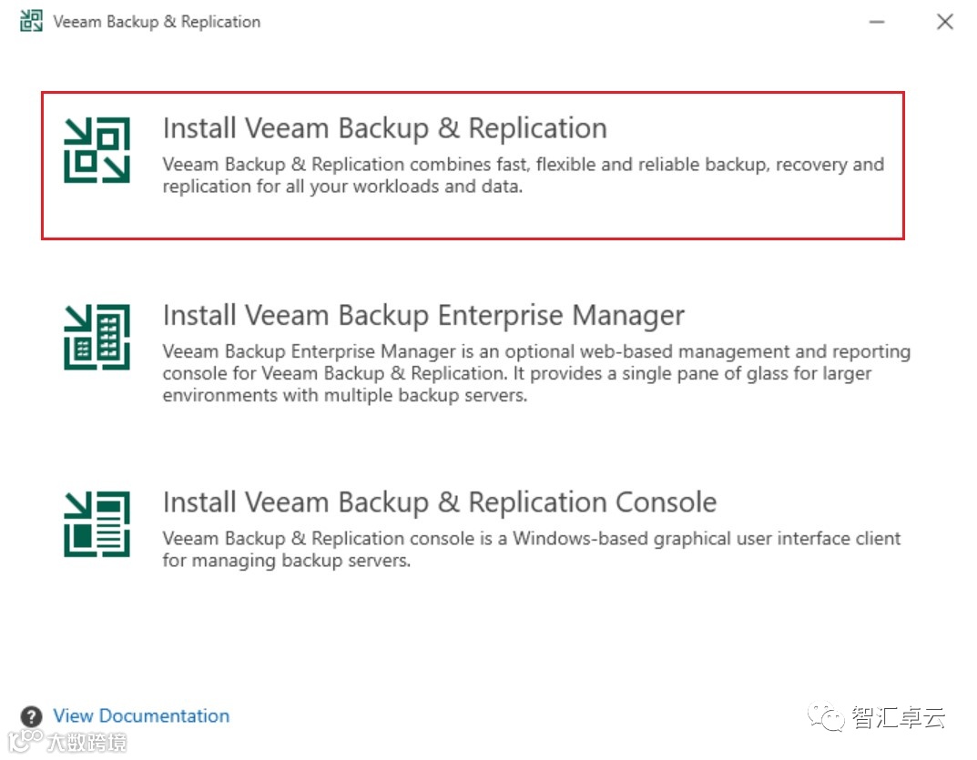The image size is (977, 760).
Task: Click the WeChat watermark icon
Action: click(831, 717)
